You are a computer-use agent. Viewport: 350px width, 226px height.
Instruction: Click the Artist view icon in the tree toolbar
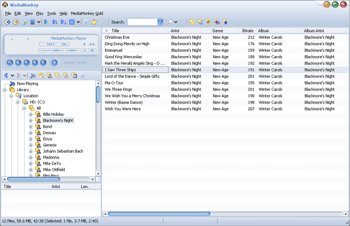(49, 75)
